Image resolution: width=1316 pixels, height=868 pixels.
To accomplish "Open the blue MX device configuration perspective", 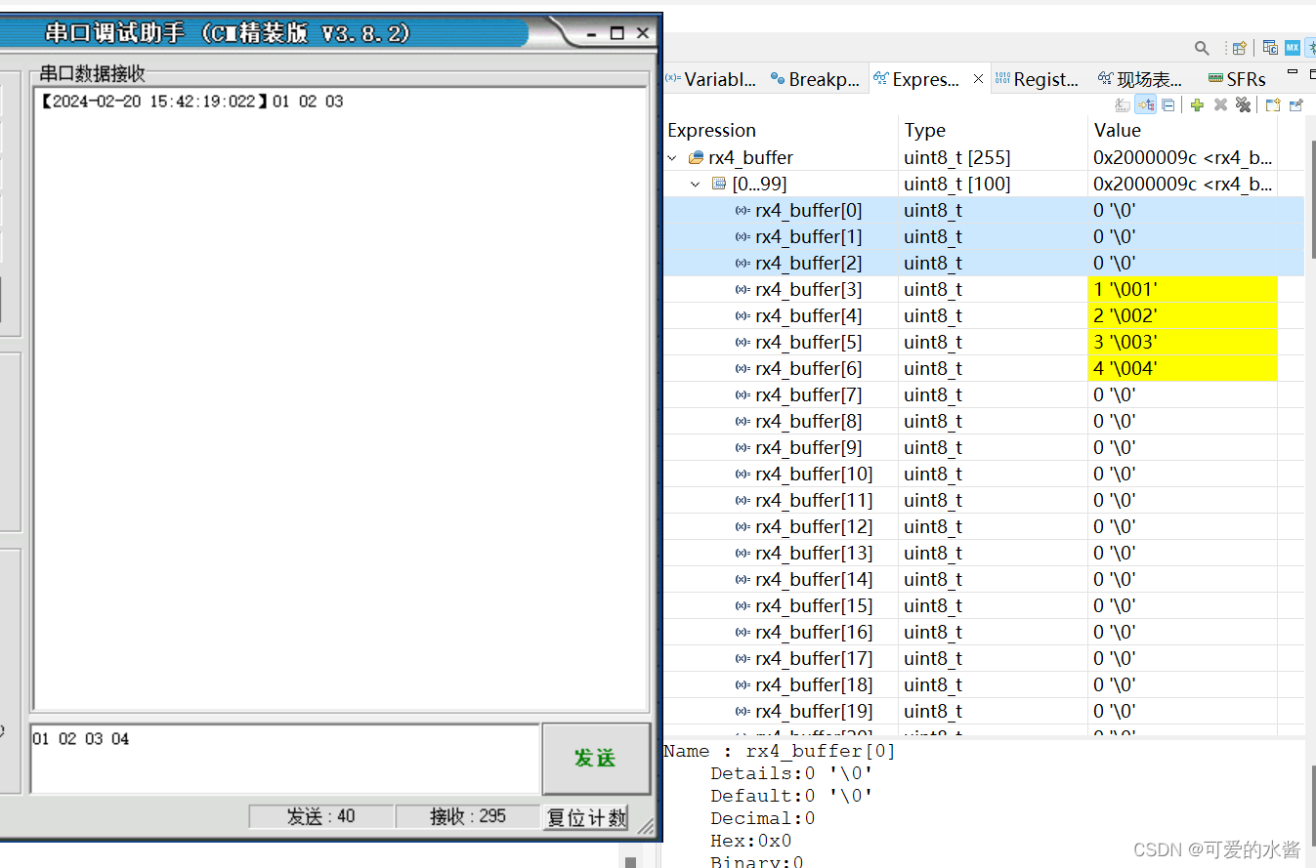I will click(x=1293, y=47).
